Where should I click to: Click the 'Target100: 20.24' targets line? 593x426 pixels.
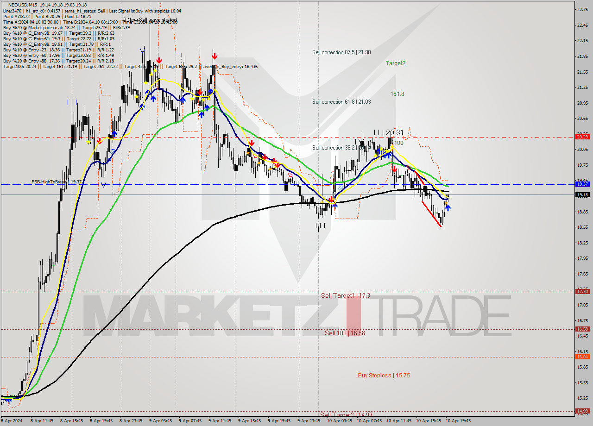click(x=130, y=67)
